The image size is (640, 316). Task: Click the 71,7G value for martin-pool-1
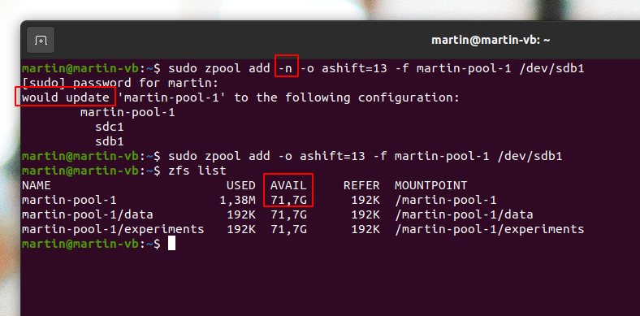point(288,200)
